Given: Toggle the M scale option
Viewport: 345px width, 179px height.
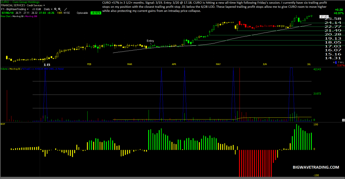Looking at the screenshot, I should [x=341, y=63].
